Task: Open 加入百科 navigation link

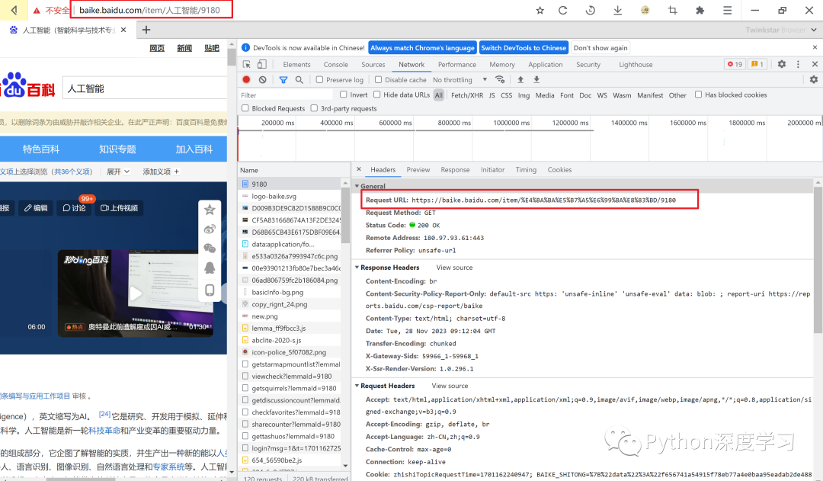Action: (194, 149)
